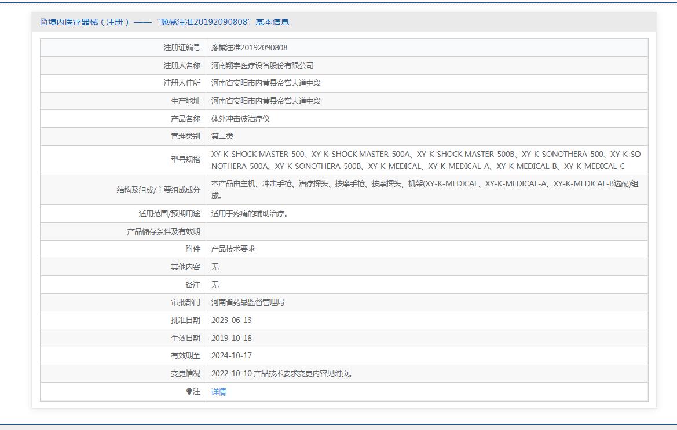The height and width of the screenshot is (430, 677).
Task: Click the 型号规格 row label
Action: 186,160
